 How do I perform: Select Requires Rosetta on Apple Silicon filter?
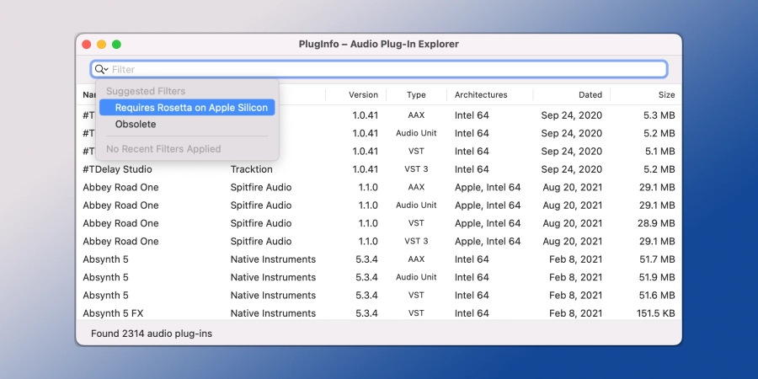[187, 107]
